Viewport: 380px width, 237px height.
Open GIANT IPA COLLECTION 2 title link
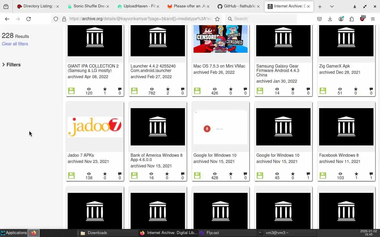tap(93, 68)
